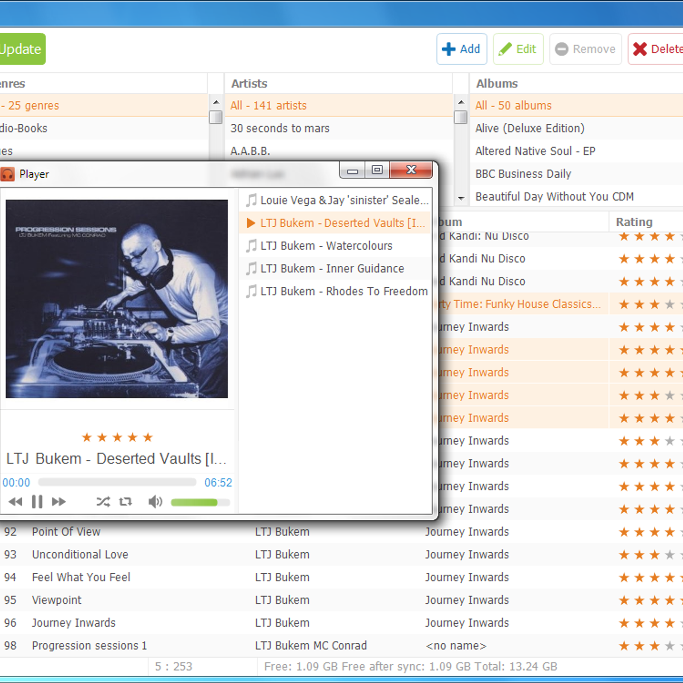Image resolution: width=683 pixels, height=683 pixels.
Task: Select LTJ Bukem - Watercolours in playlist
Action: tap(336, 246)
